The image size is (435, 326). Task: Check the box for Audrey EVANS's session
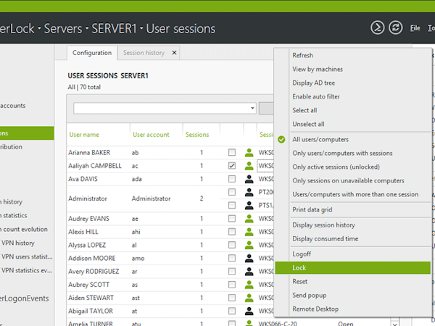[x=232, y=219]
